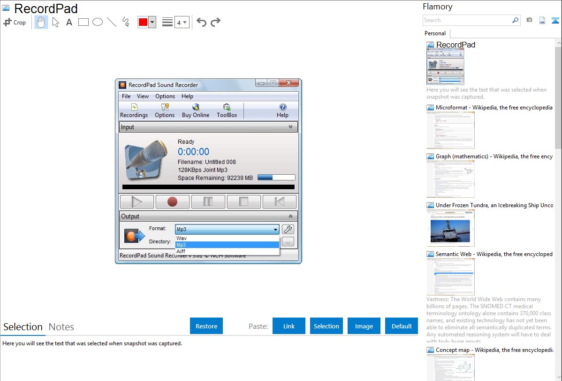Screen dimensions: 562x381
Task: Select the straight line tool
Action: pos(112,22)
